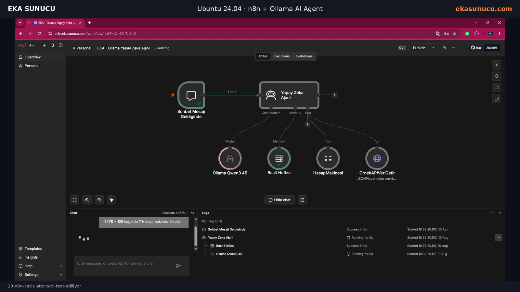The height and width of the screenshot is (292, 520).
Task: Open node search on the canvas toolbar
Action: [x=497, y=76]
